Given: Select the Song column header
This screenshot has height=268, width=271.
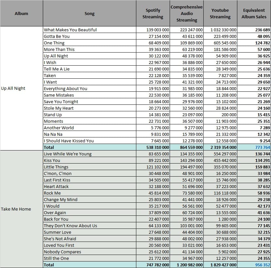Looking at the screenshot, I should tap(90, 13).
